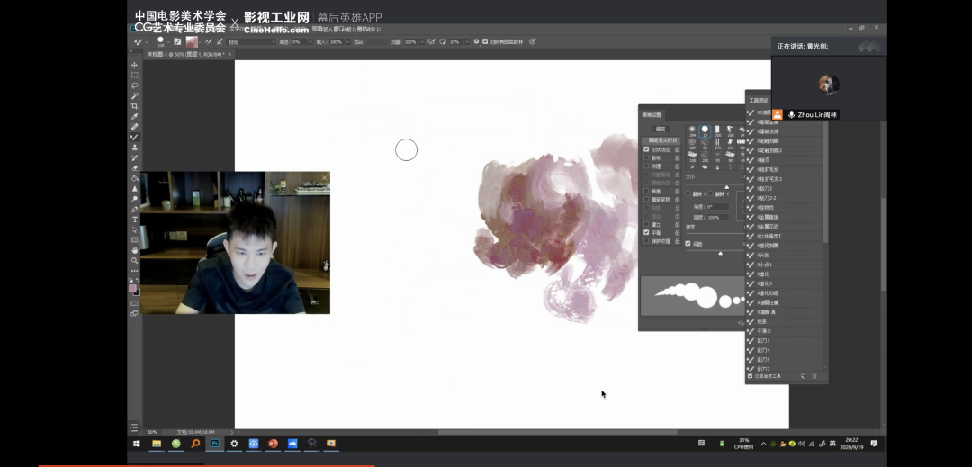Select the Lasso tool
The image size is (972, 467).
[135, 85]
